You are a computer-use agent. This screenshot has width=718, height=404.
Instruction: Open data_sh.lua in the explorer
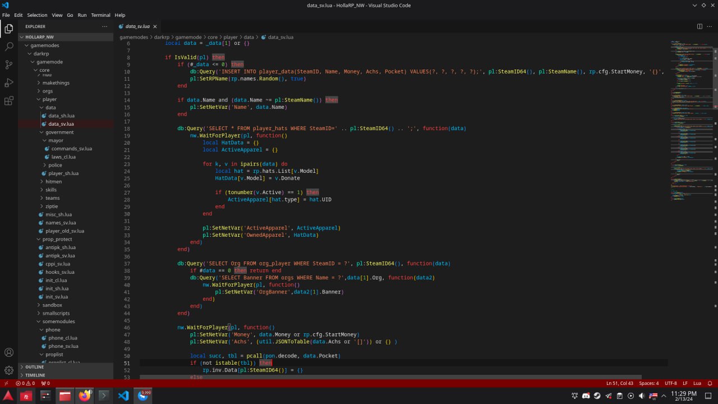click(61, 116)
